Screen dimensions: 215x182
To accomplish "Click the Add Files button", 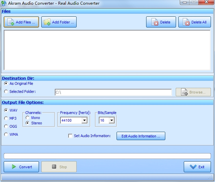I will click(21, 22).
